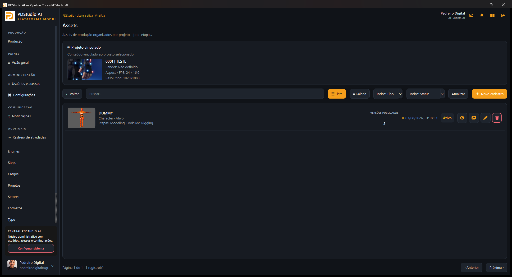View DUMMY asset with the eye icon
Screen dimensions: 512x277
[x=462, y=118]
